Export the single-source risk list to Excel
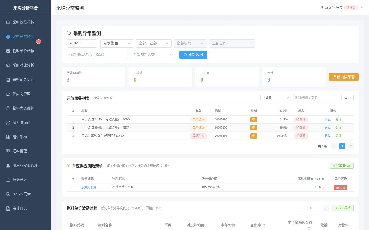Image resolution: width=369 pixels, height=230 pixels. [342, 166]
